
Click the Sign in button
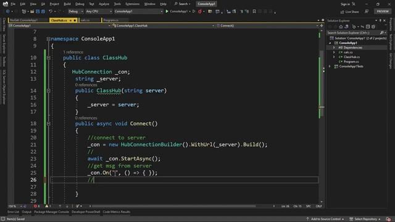345,4
